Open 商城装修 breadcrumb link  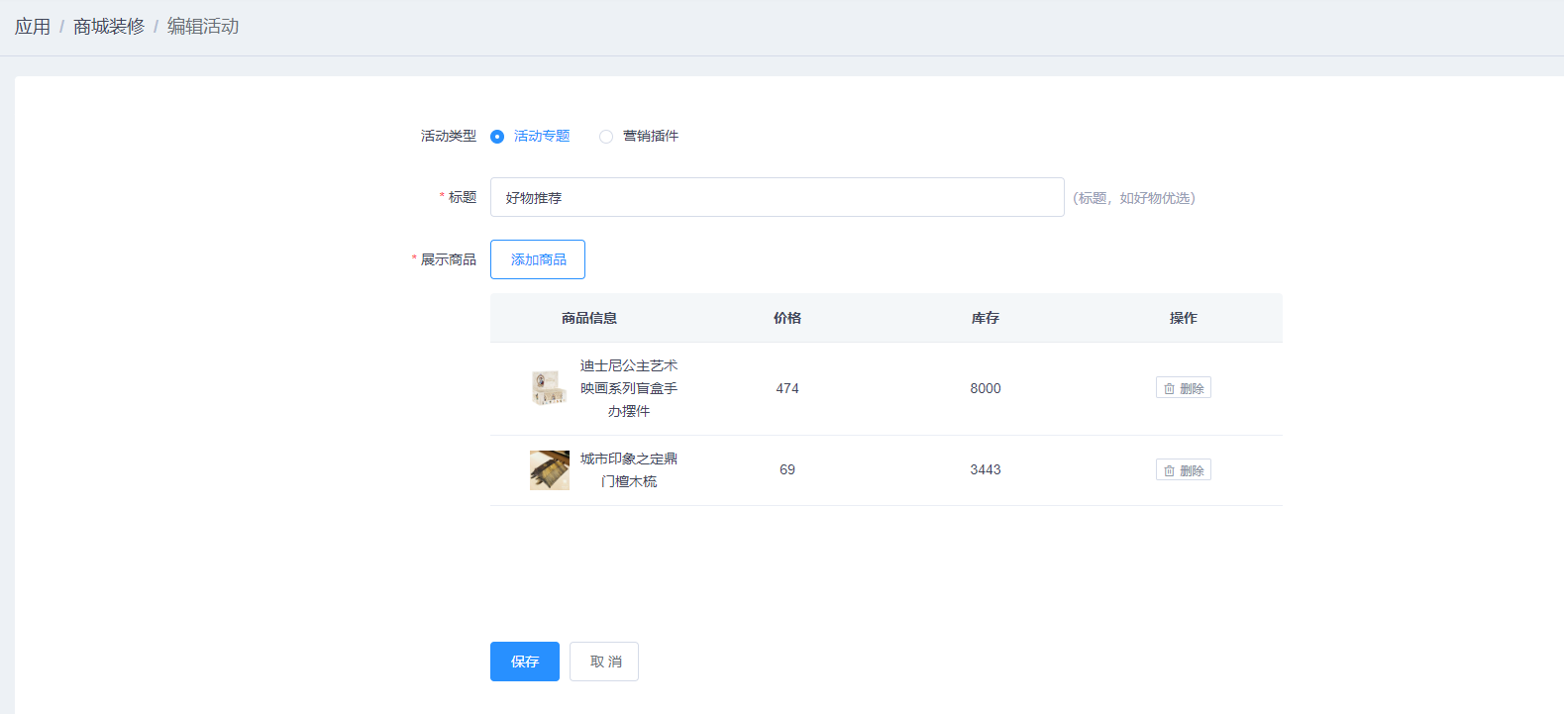point(109,27)
